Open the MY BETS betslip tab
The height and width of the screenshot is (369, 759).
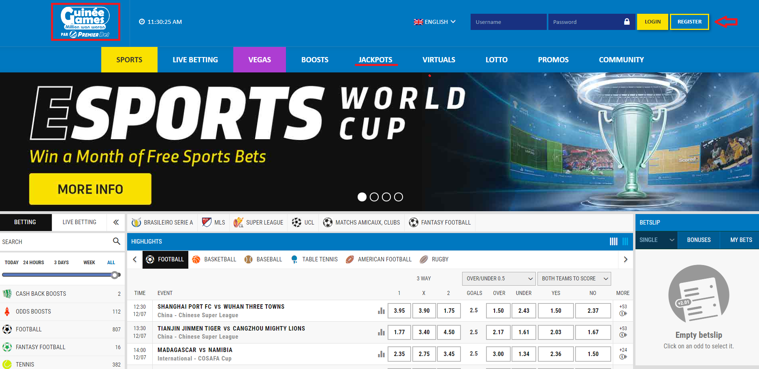741,240
